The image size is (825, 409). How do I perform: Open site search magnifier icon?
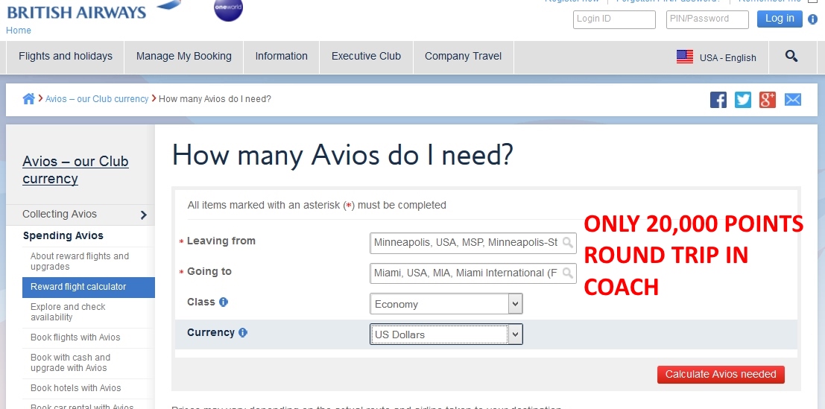(791, 57)
